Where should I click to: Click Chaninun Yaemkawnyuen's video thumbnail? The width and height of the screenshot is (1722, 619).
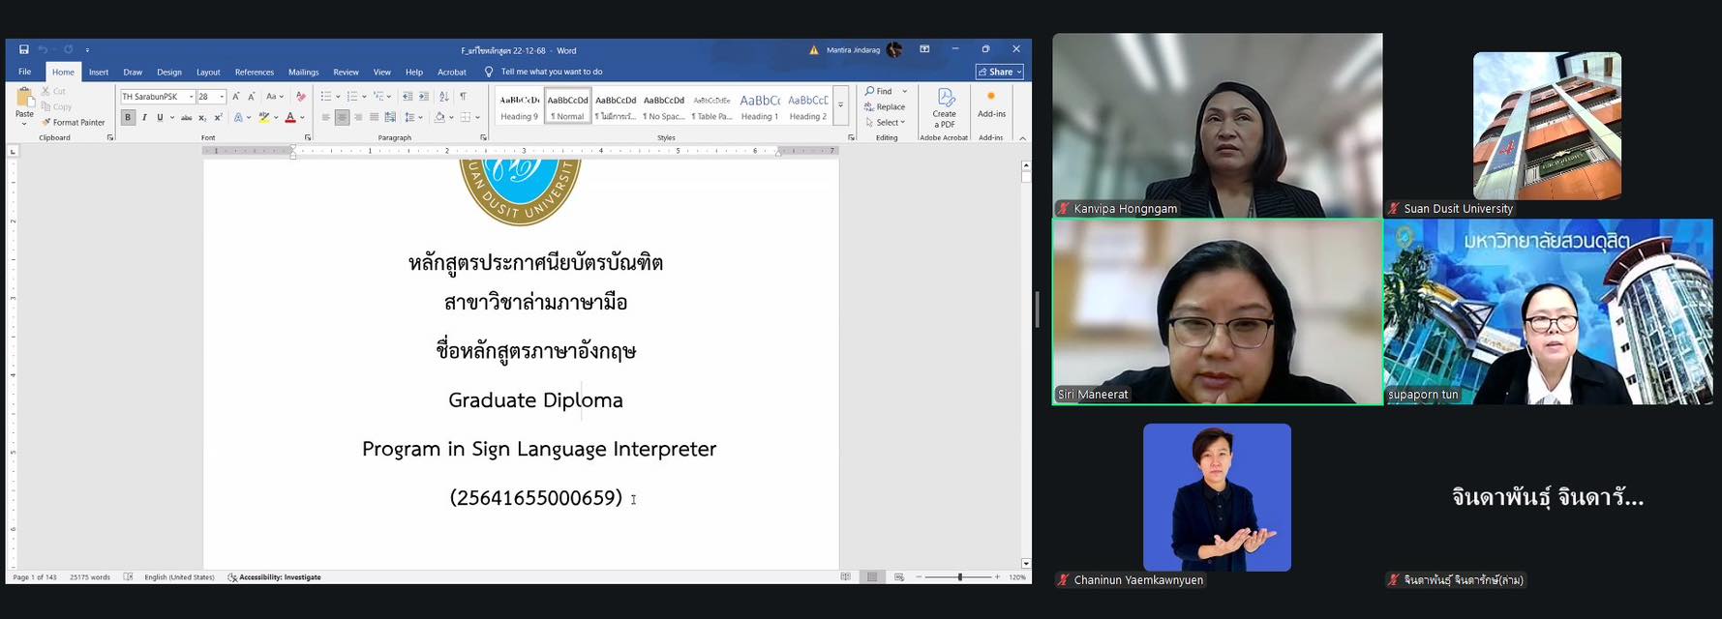pyautogui.click(x=1217, y=497)
